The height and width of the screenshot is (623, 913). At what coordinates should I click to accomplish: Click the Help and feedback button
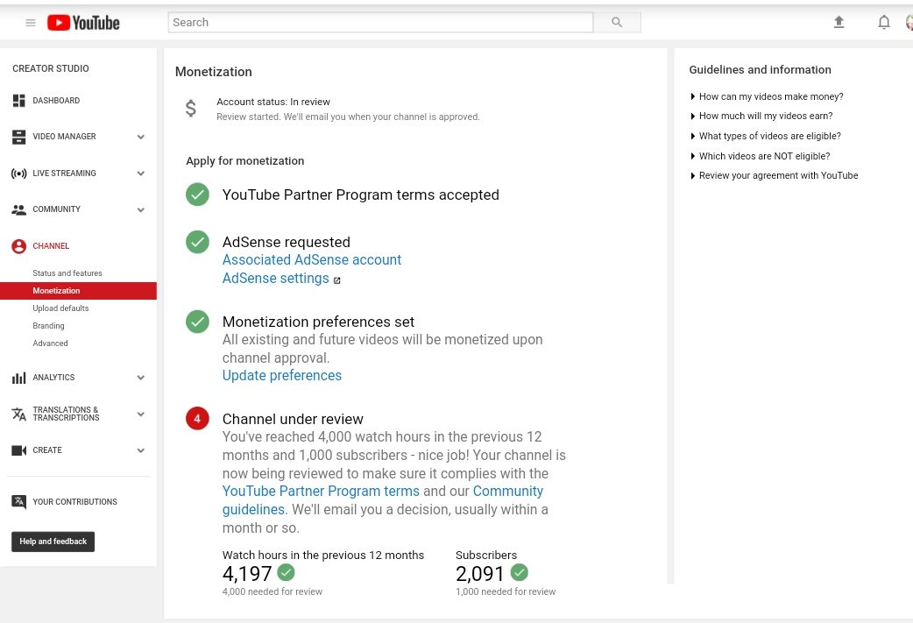(x=53, y=542)
